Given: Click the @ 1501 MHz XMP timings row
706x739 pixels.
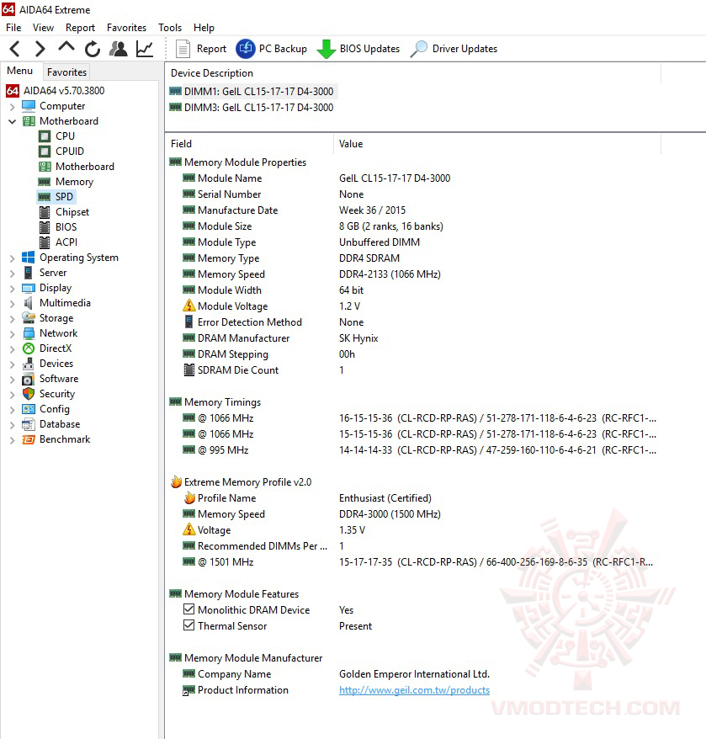Looking at the screenshot, I should pos(413,561).
